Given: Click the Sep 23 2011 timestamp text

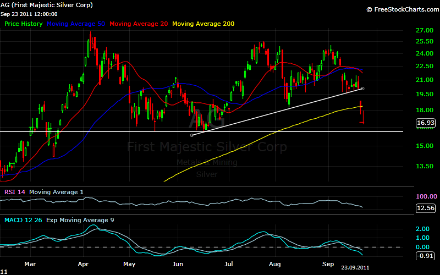Looking at the screenshot, I should (29, 14).
